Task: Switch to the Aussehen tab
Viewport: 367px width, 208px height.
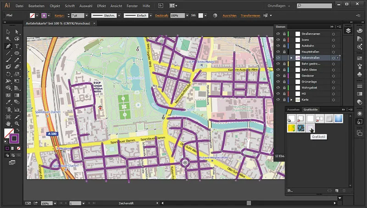Action: [x=293, y=110]
